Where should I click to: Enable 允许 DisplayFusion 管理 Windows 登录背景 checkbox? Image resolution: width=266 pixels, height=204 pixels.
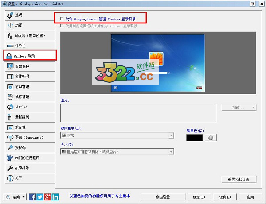point(62,19)
